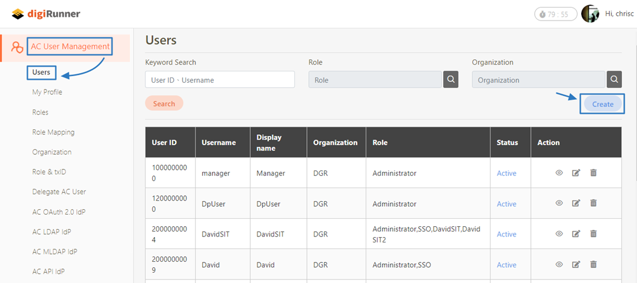Click the AC User Management sidebar icon
This screenshot has height=283, width=637.
click(18, 48)
